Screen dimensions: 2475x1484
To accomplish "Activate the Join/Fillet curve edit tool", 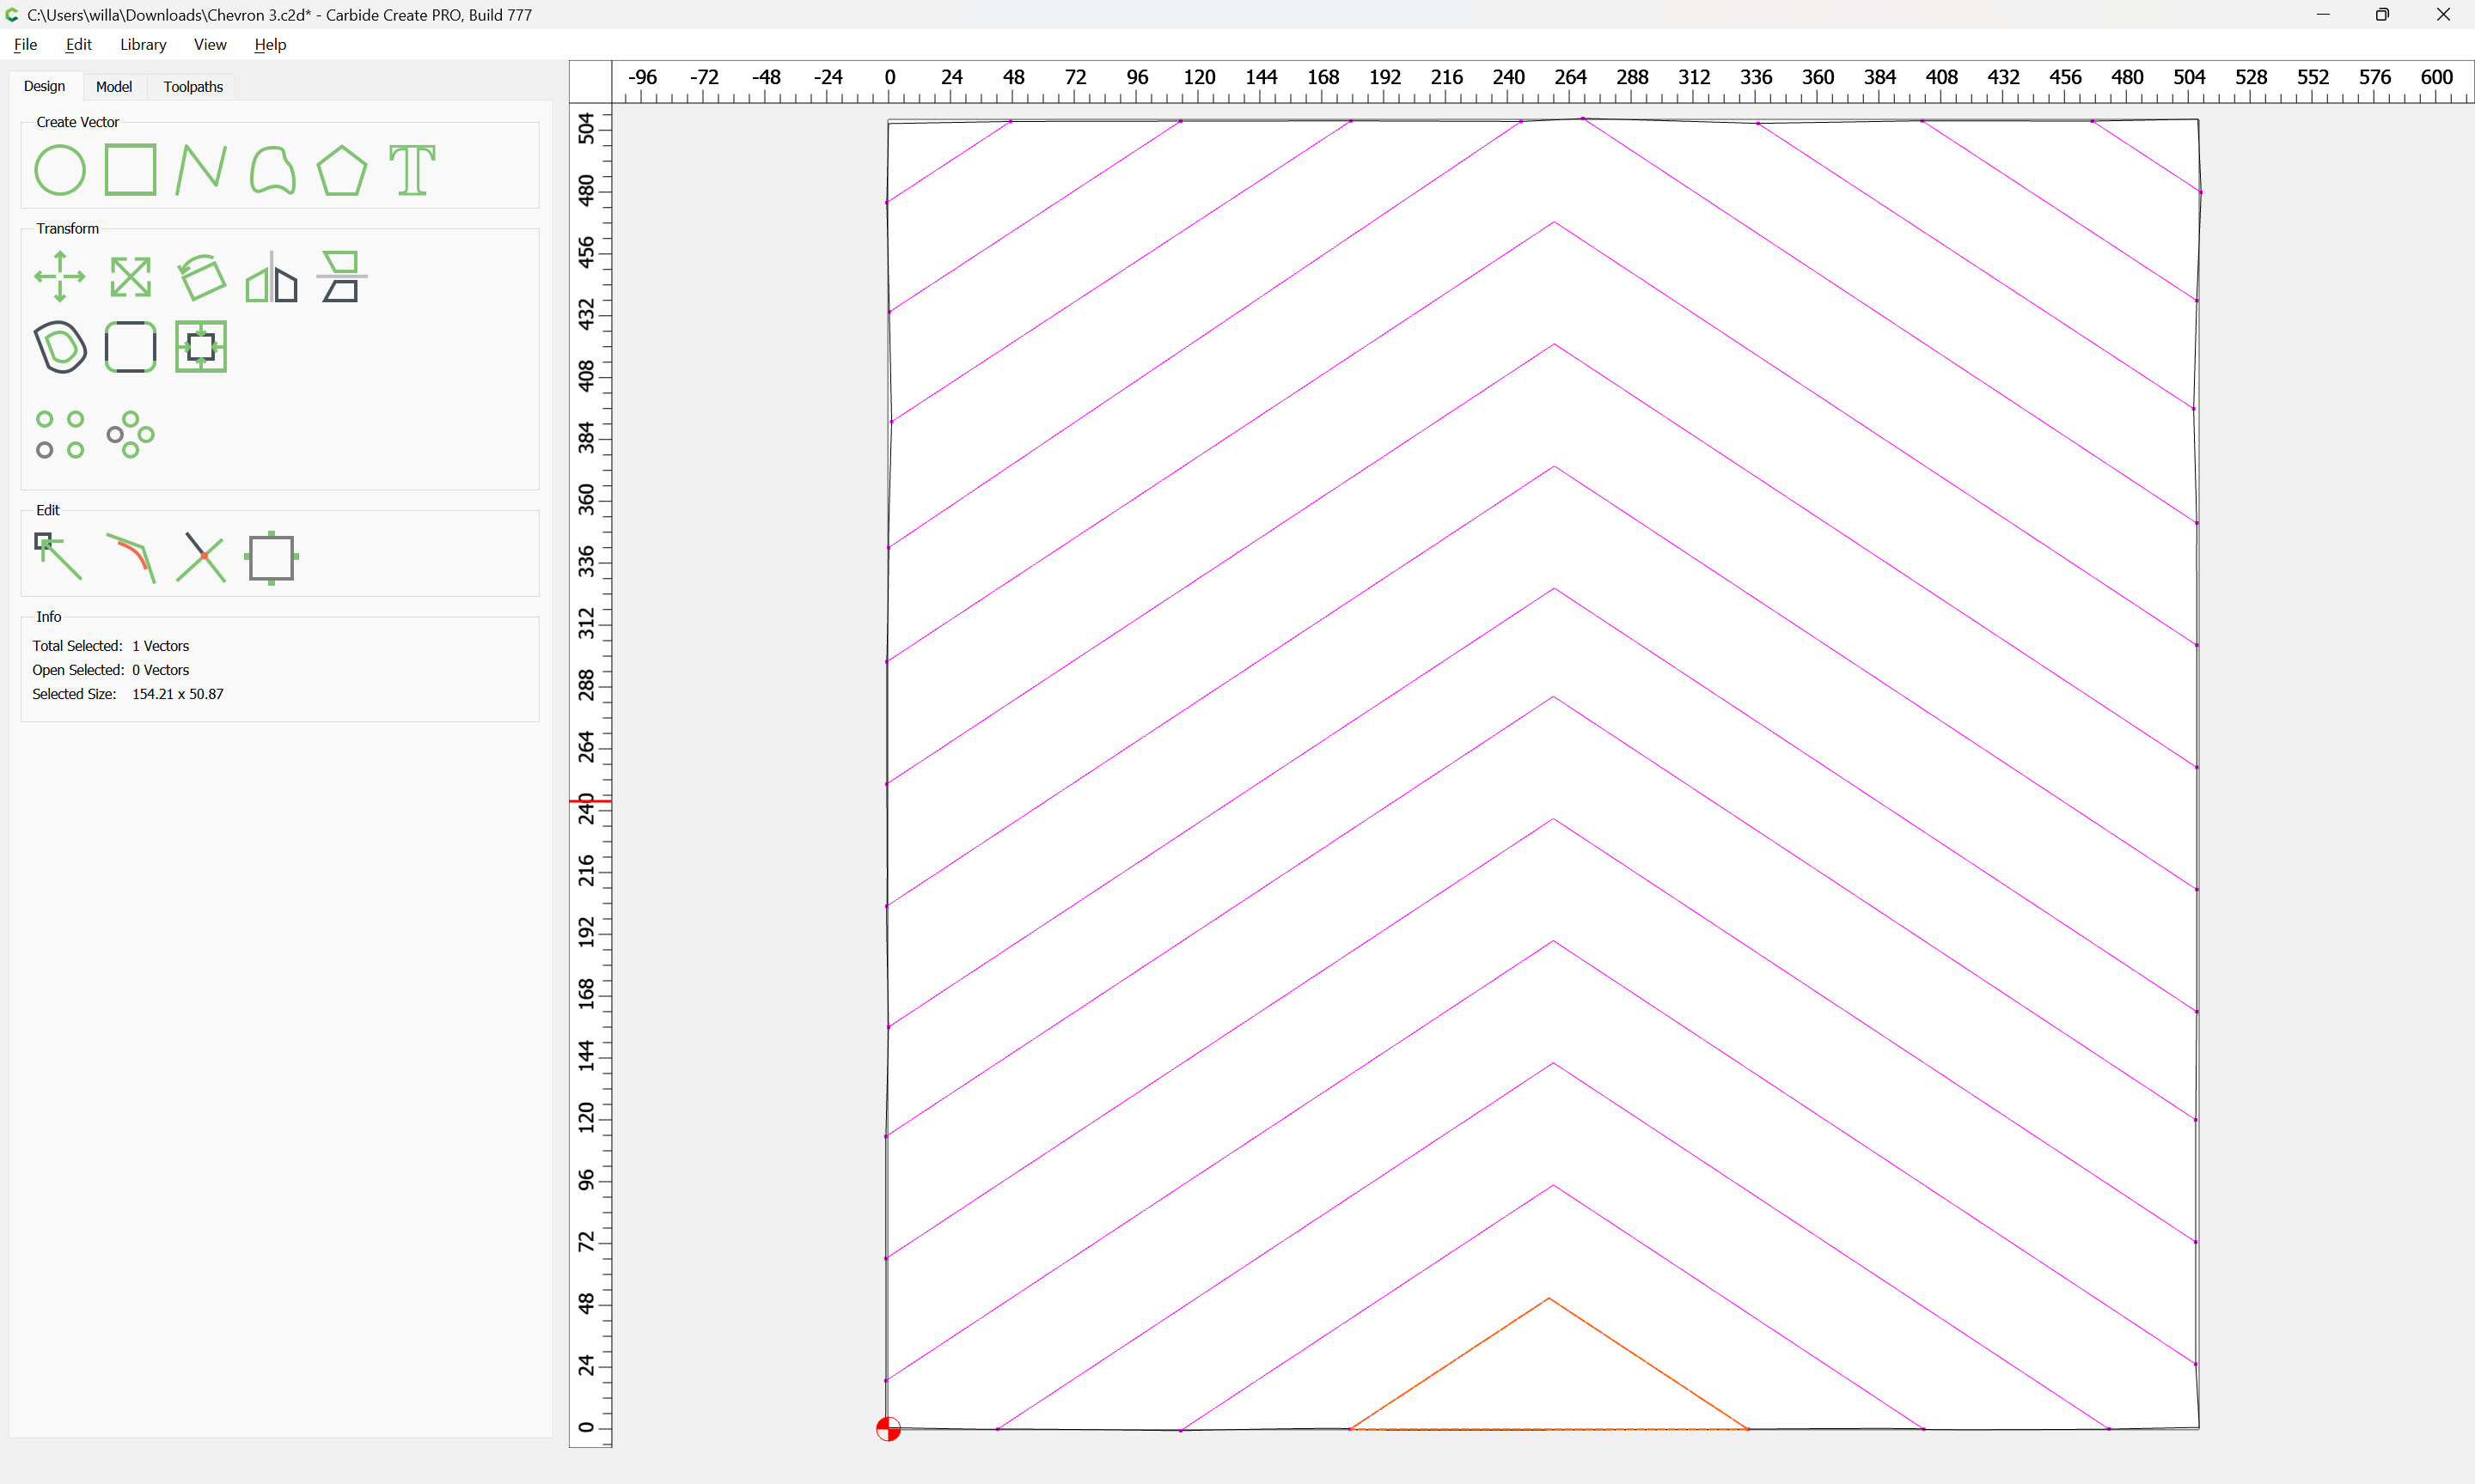I will click(130, 557).
